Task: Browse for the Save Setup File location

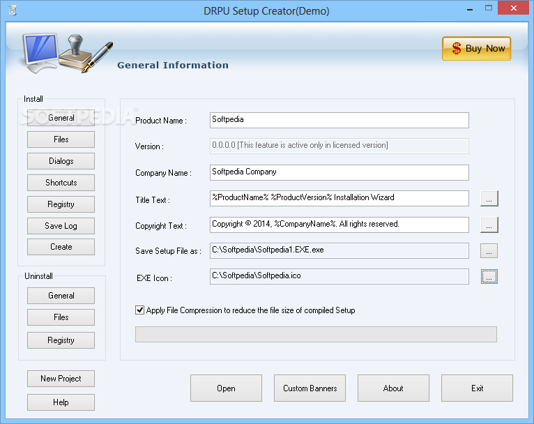Action: pos(489,251)
